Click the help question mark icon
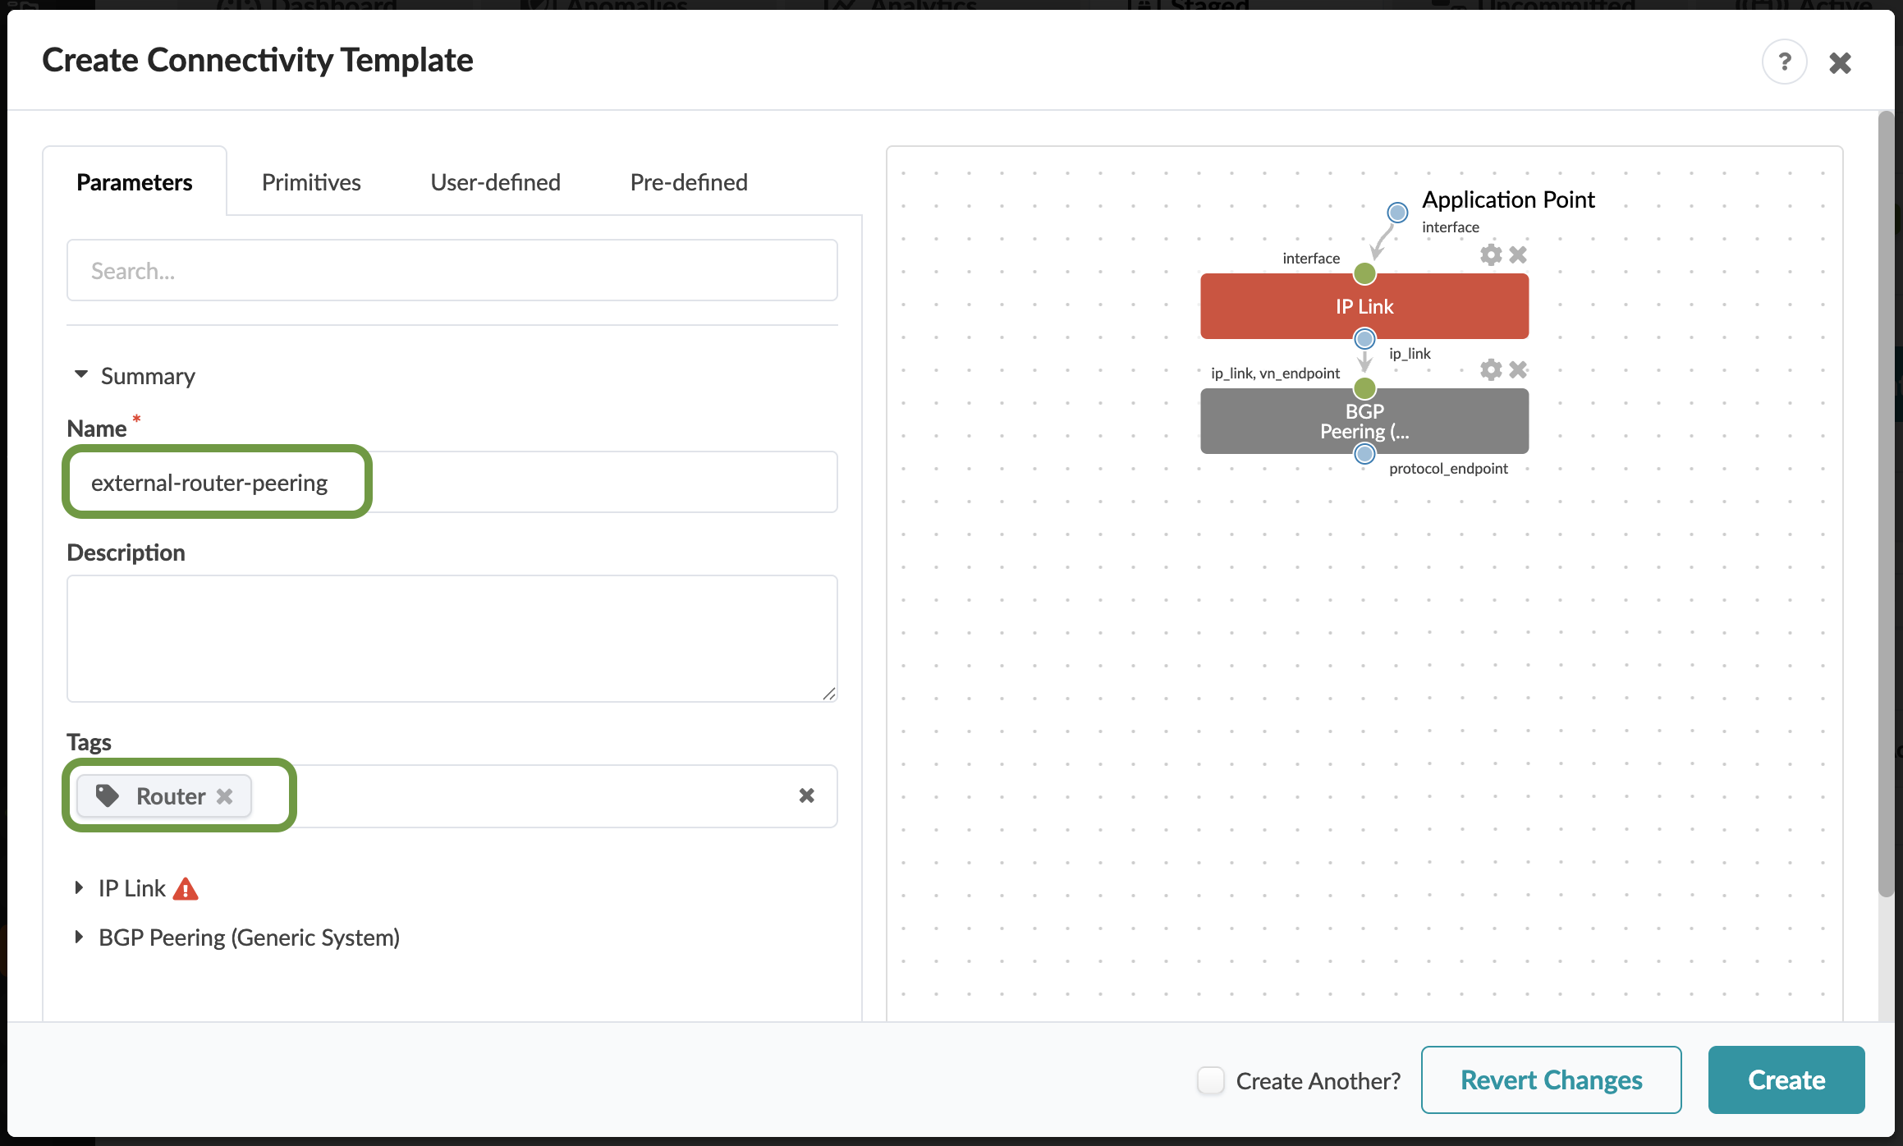The width and height of the screenshot is (1903, 1146). [1784, 62]
